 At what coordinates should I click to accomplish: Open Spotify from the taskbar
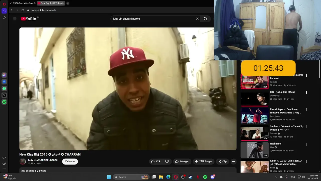pyautogui.click(x=205, y=177)
